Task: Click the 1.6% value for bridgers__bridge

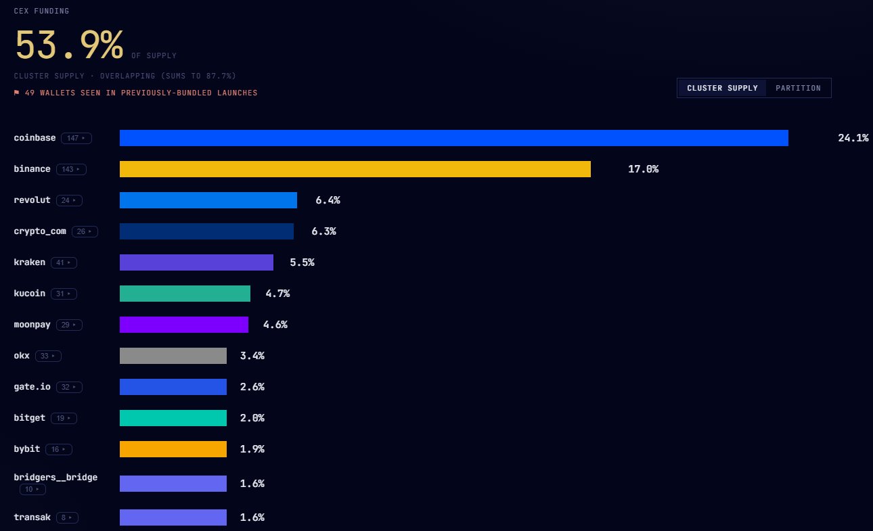Action: pyautogui.click(x=252, y=484)
